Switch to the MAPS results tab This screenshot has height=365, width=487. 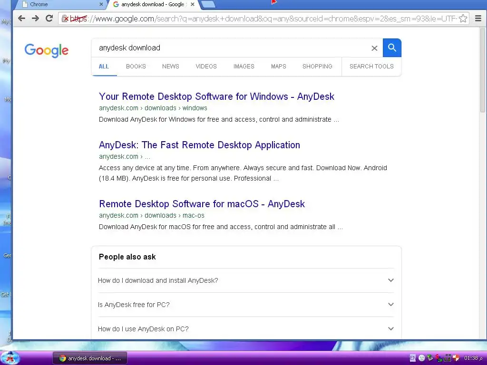point(278,67)
